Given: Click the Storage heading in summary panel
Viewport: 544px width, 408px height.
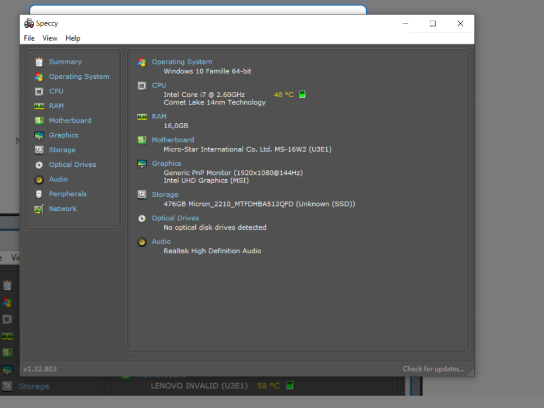Looking at the screenshot, I should [x=165, y=194].
